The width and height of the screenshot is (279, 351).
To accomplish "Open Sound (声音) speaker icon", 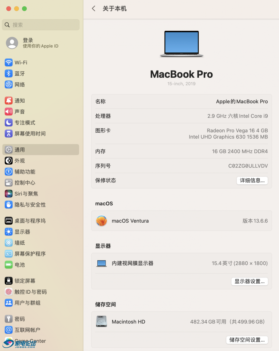I will point(9,112).
